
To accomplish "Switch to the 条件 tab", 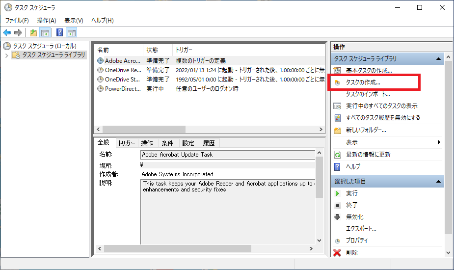I will (168, 143).
